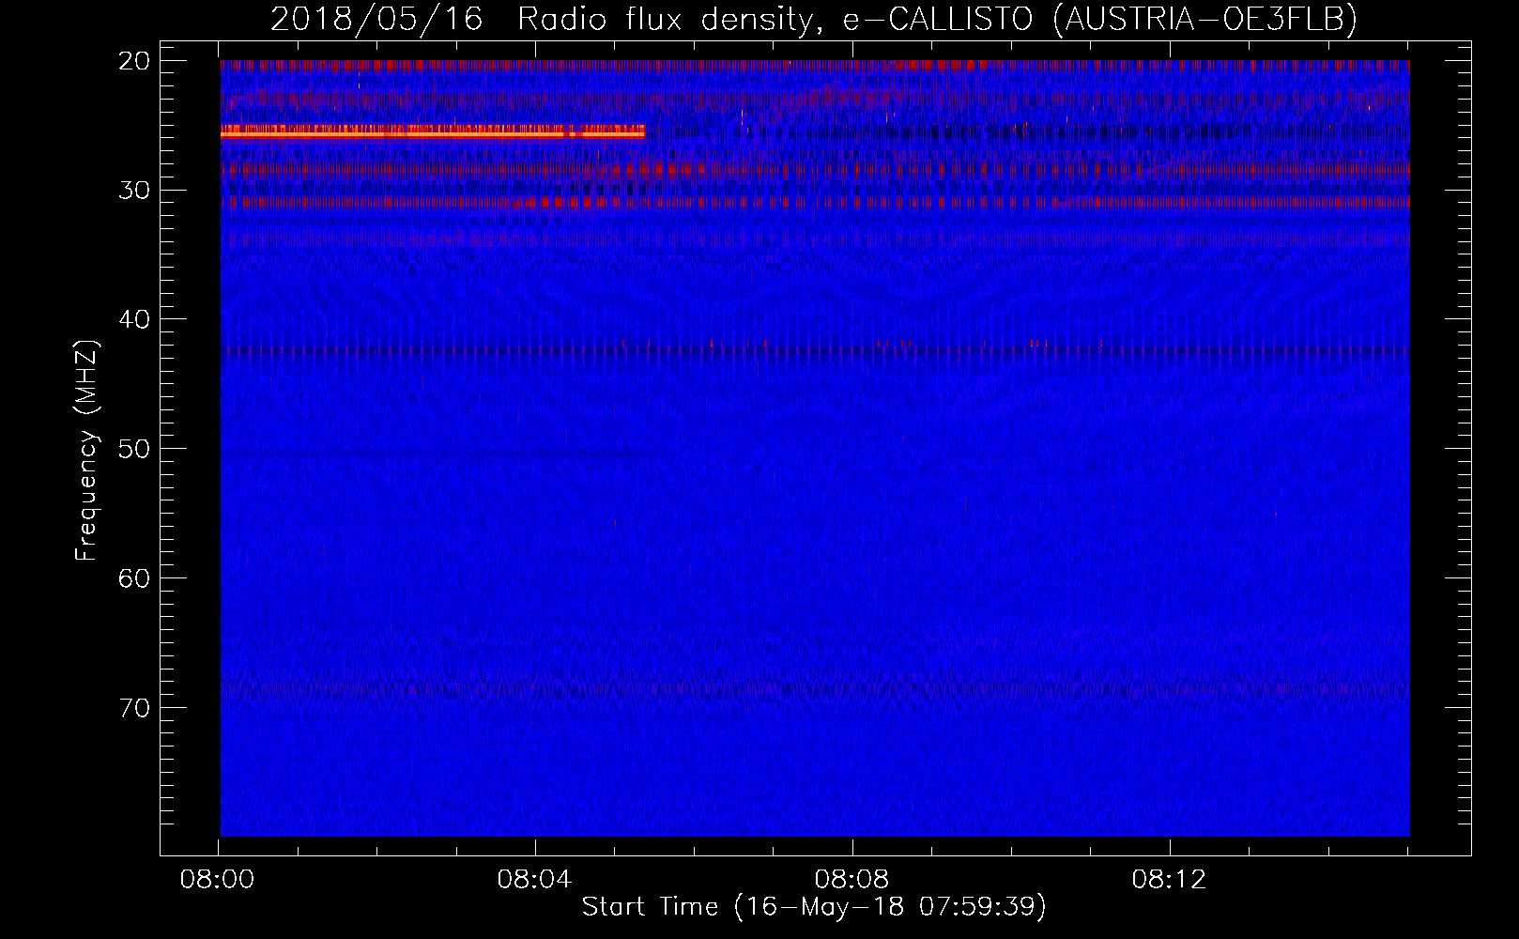Click the 08:08 time axis label
The height and width of the screenshot is (939, 1519).
point(852,880)
